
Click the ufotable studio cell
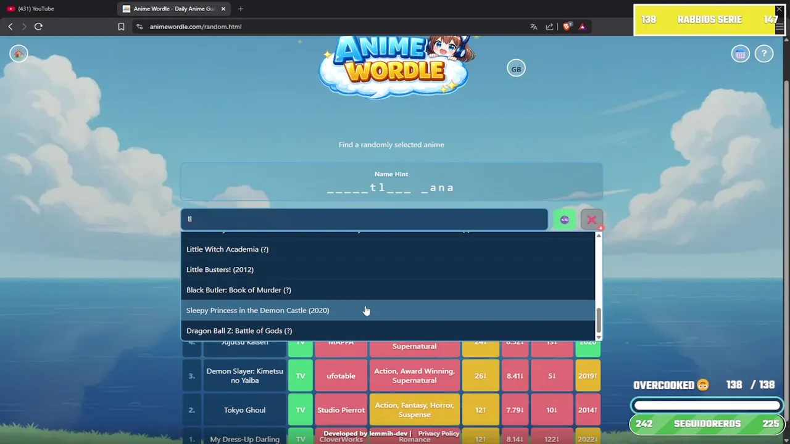(x=341, y=376)
